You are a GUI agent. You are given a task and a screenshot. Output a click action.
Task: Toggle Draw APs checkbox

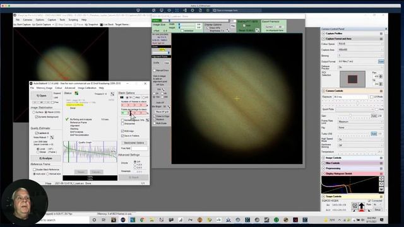point(208,28)
